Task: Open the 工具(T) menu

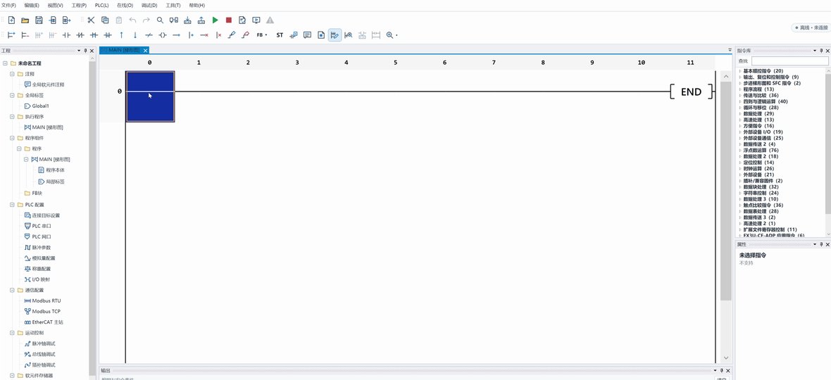Action: (173, 5)
